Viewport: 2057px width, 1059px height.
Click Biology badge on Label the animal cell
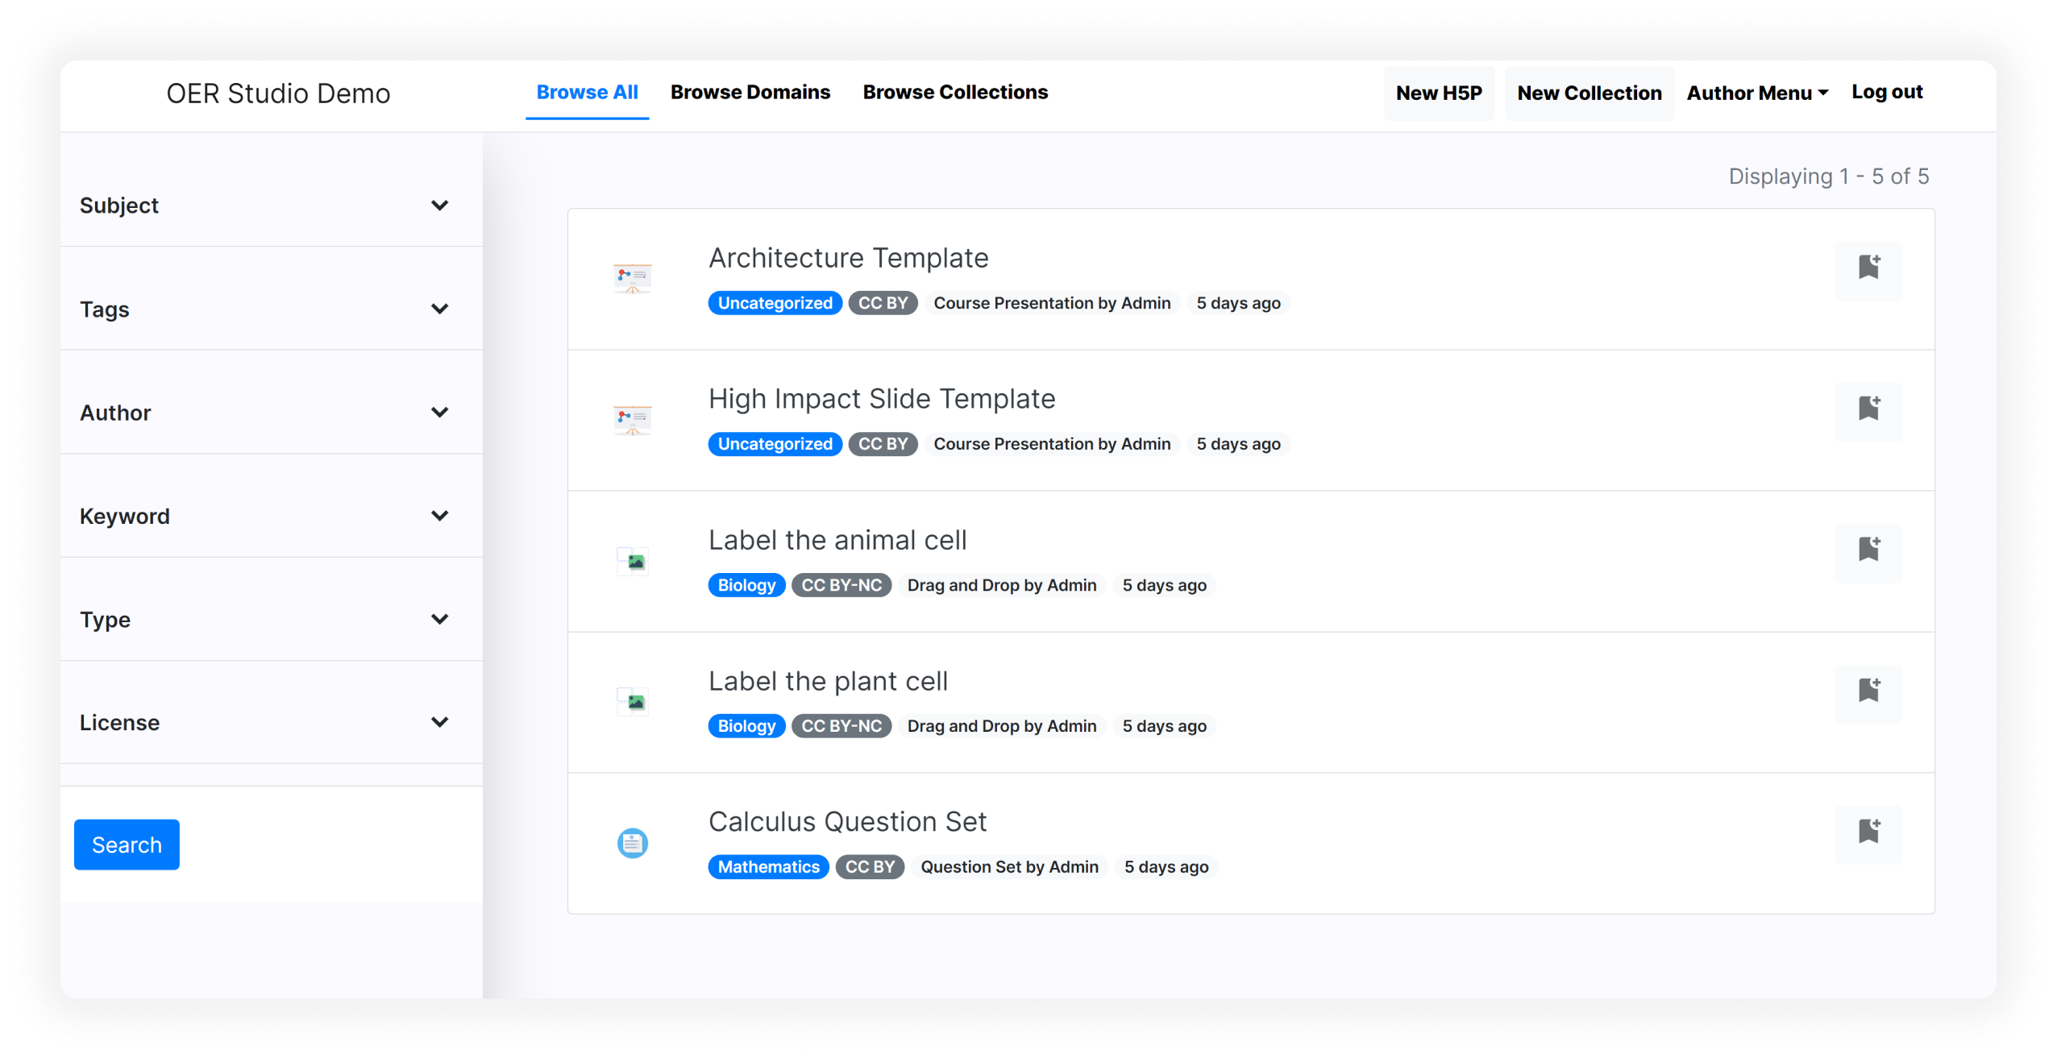click(x=746, y=585)
